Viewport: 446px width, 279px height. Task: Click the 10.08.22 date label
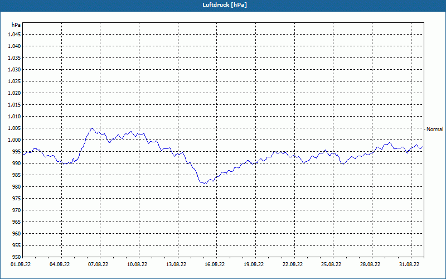click(x=137, y=264)
